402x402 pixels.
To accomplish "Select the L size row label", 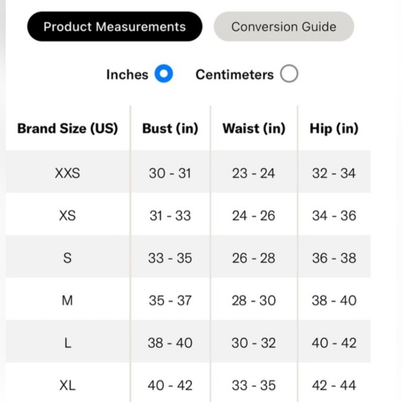I will click(x=68, y=343).
